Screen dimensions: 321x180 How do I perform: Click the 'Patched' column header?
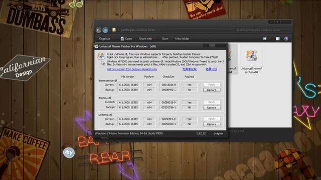(189, 76)
